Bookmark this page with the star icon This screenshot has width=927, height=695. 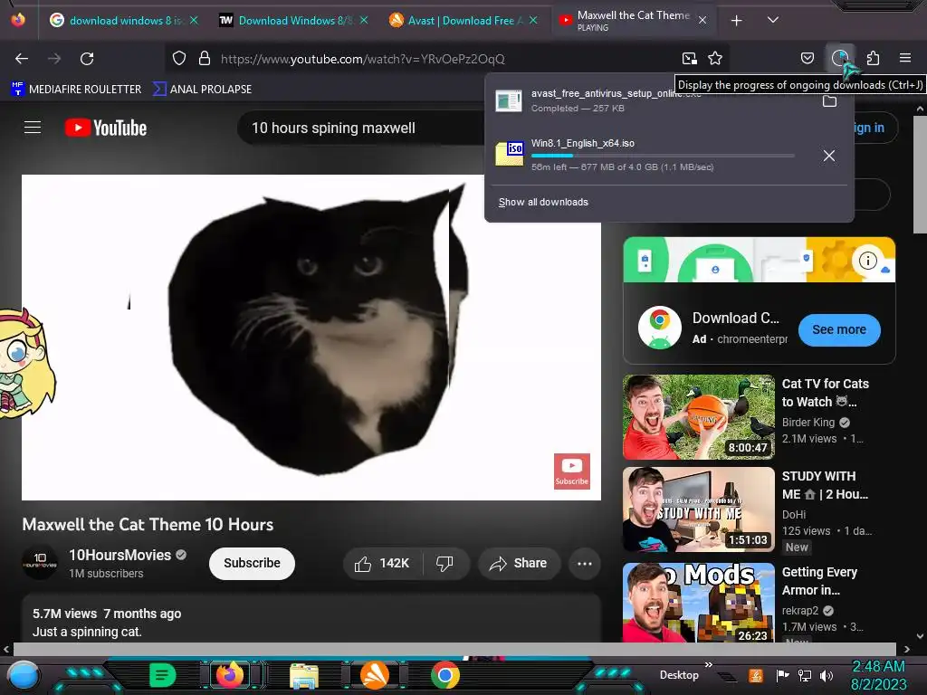click(715, 59)
